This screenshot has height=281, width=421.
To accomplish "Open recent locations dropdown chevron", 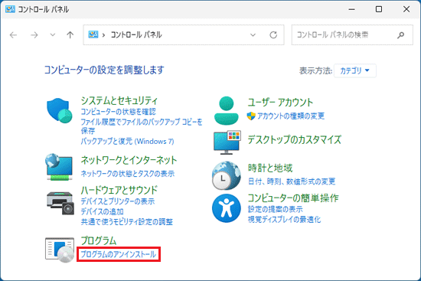I will tap(53, 34).
